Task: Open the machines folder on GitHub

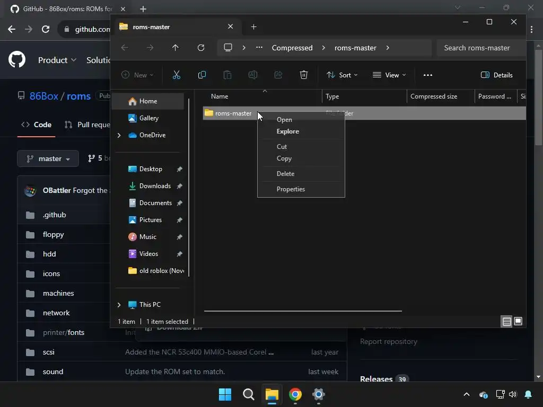Action: (x=58, y=293)
